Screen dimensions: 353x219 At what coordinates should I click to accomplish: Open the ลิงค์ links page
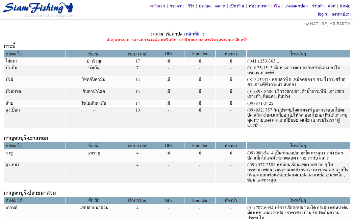[x=331, y=6]
